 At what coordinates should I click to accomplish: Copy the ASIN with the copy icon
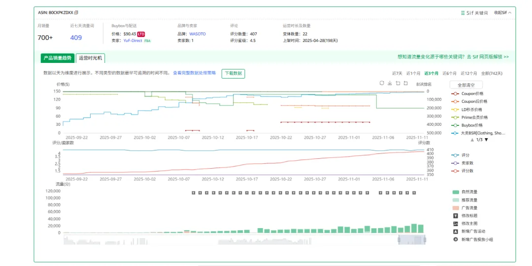[76, 12]
